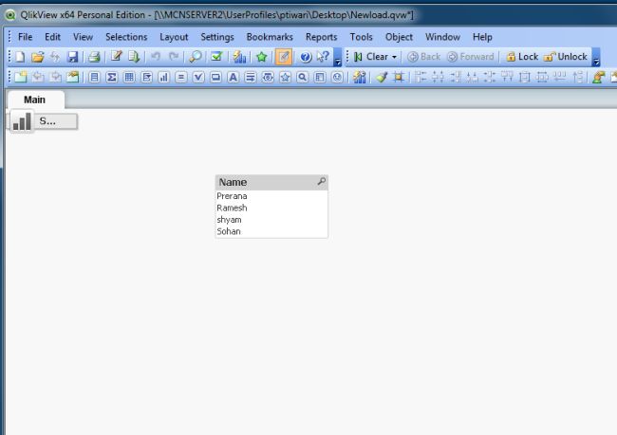Click the New Document icon
The width and height of the screenshot is (617, 435).
pyautogui.click(x=20, y=57)
